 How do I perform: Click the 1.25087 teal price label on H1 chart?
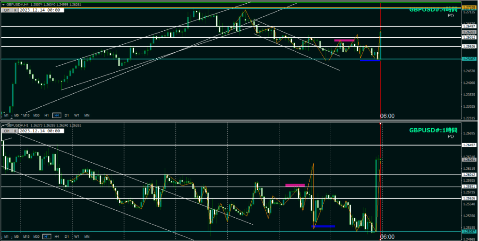tap(469, 232)
